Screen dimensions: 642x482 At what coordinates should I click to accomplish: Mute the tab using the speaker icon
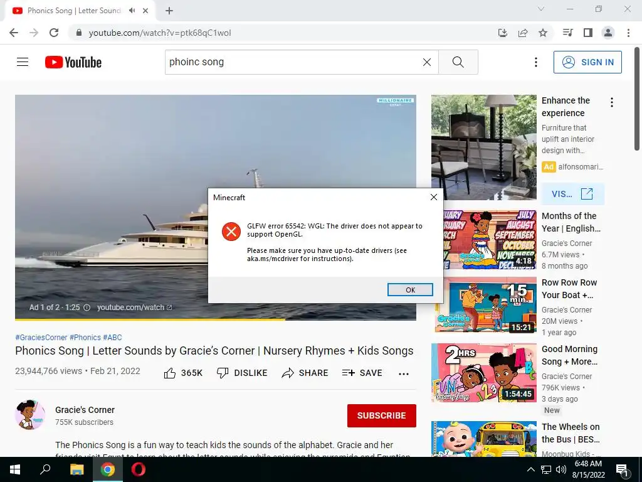[x=132, y=11]
